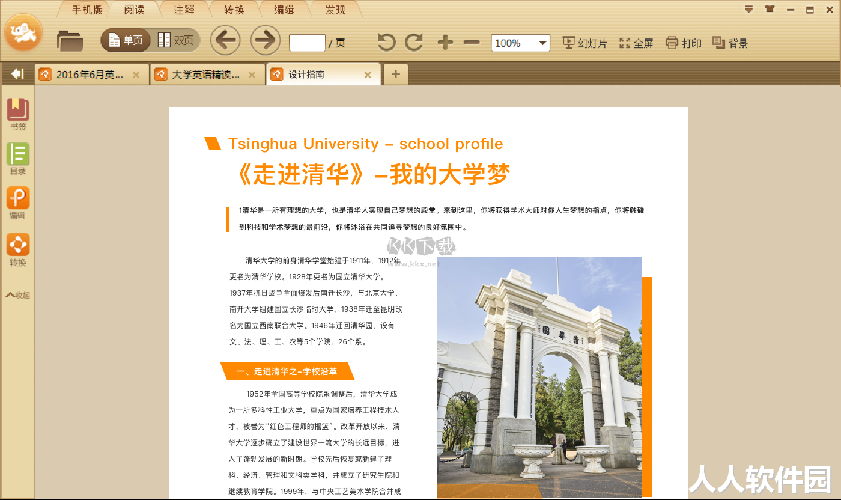Click the Tsinghua University gate photo
Image resolution: width=841 pixels, height=500 pixels.
(x=539, y=377)
